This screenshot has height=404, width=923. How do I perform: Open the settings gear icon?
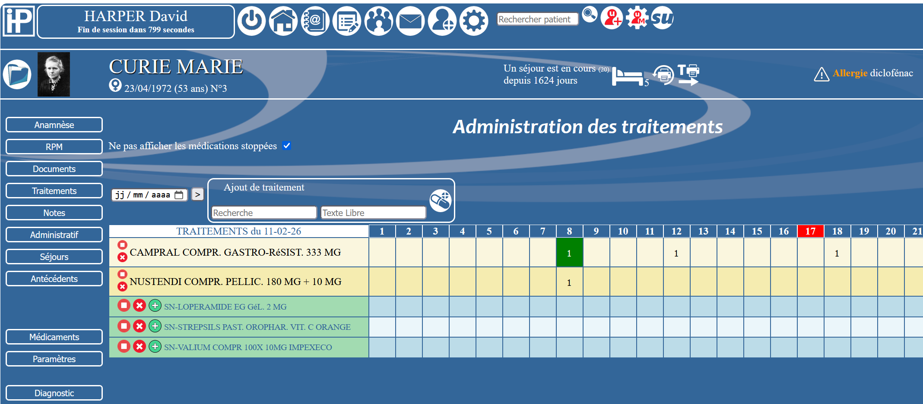pyautogui.click(x=474, y=21)
